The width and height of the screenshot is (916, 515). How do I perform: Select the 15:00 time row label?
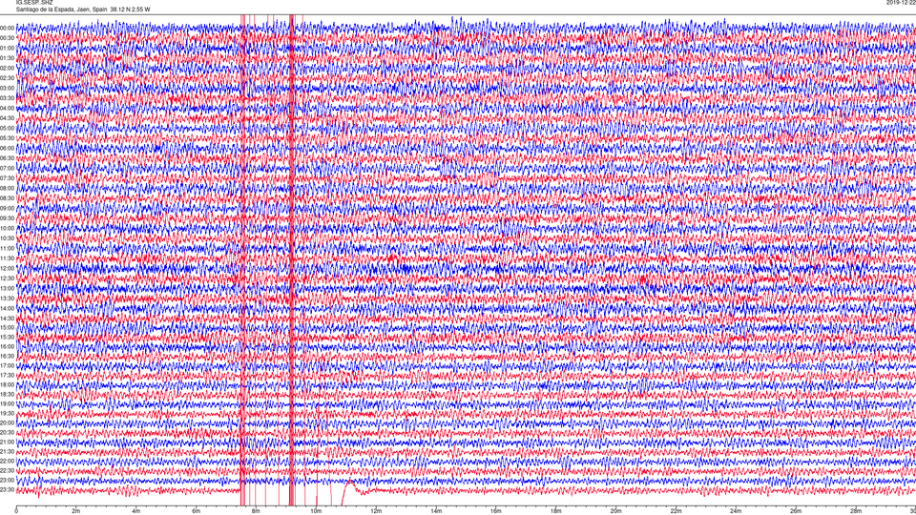click(8, 327)
